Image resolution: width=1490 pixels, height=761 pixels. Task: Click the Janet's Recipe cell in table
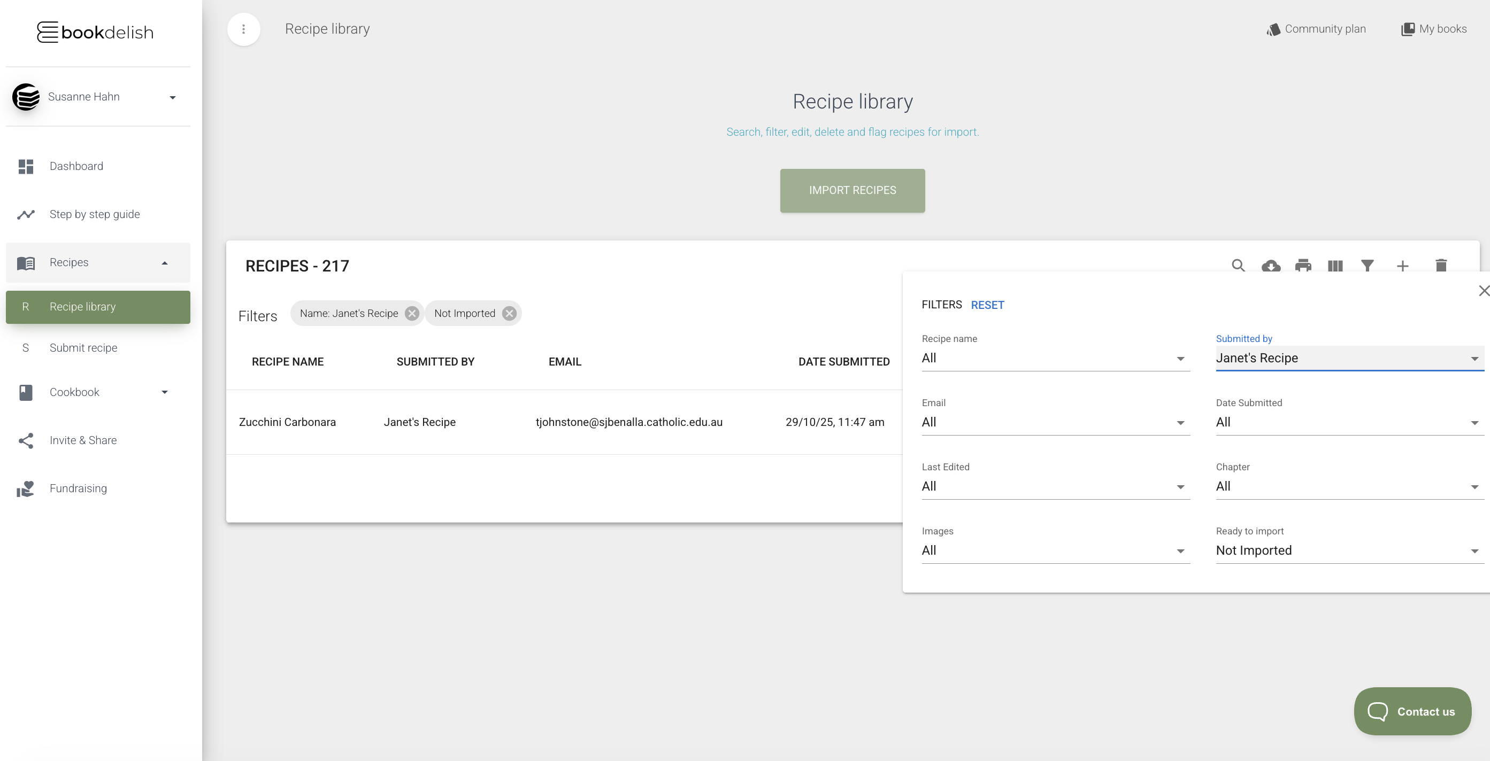click(419, 422)
